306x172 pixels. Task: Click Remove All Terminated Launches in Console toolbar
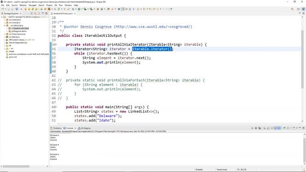pos(260,128)
